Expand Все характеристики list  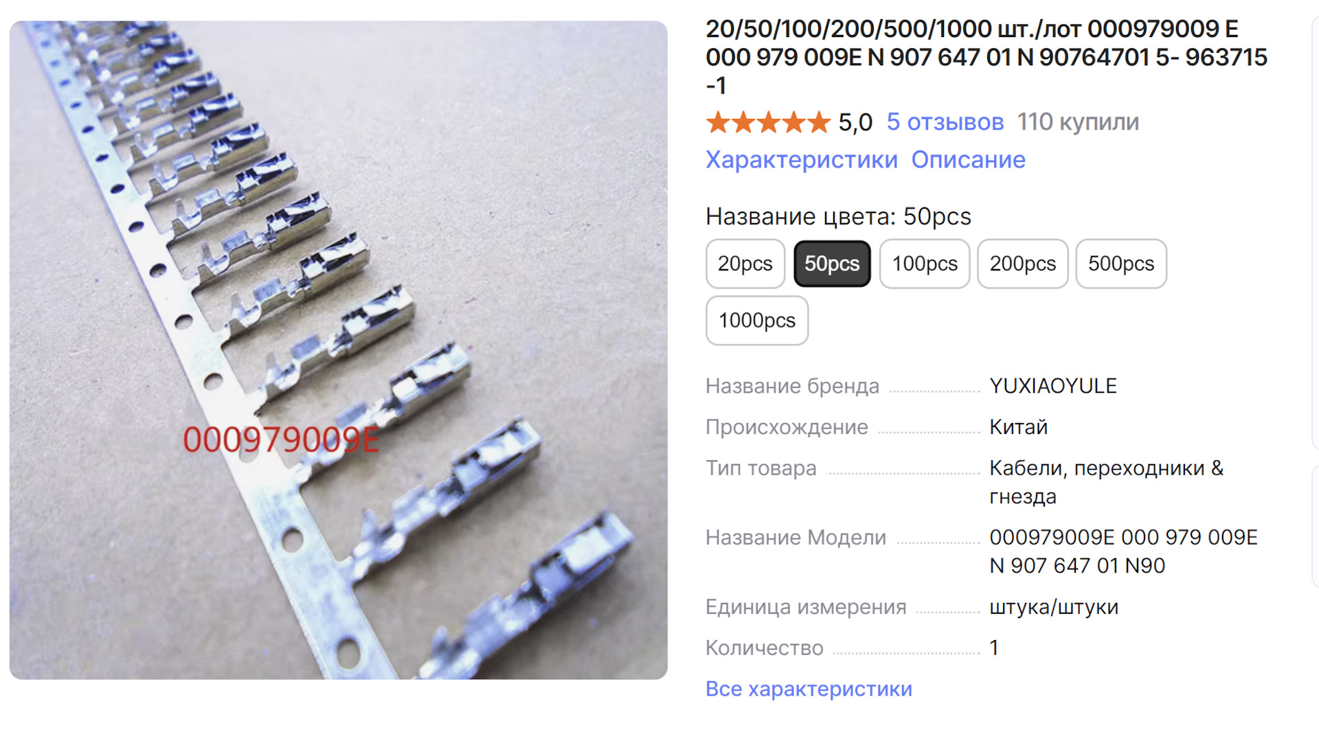tap(809, 689)
